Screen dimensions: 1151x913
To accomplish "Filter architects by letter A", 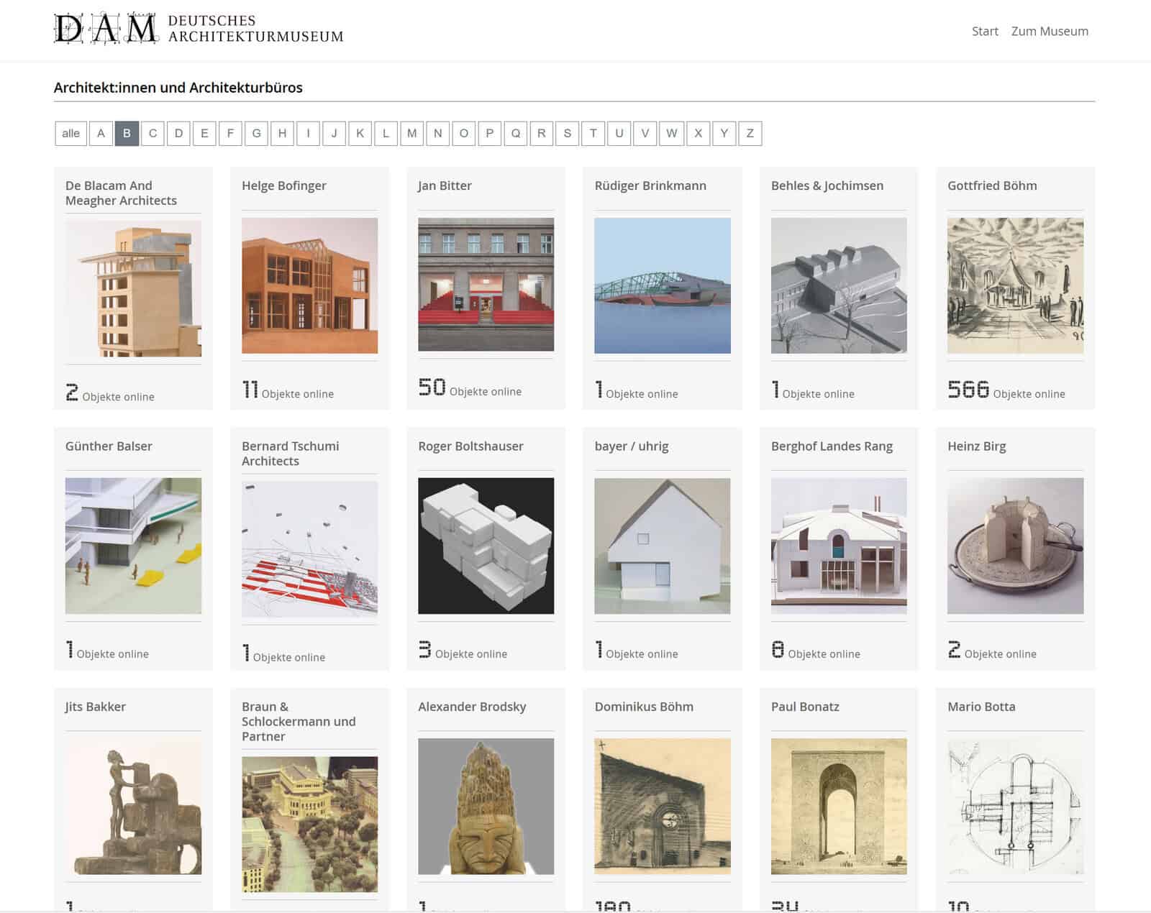I will [x=101, y=133].
